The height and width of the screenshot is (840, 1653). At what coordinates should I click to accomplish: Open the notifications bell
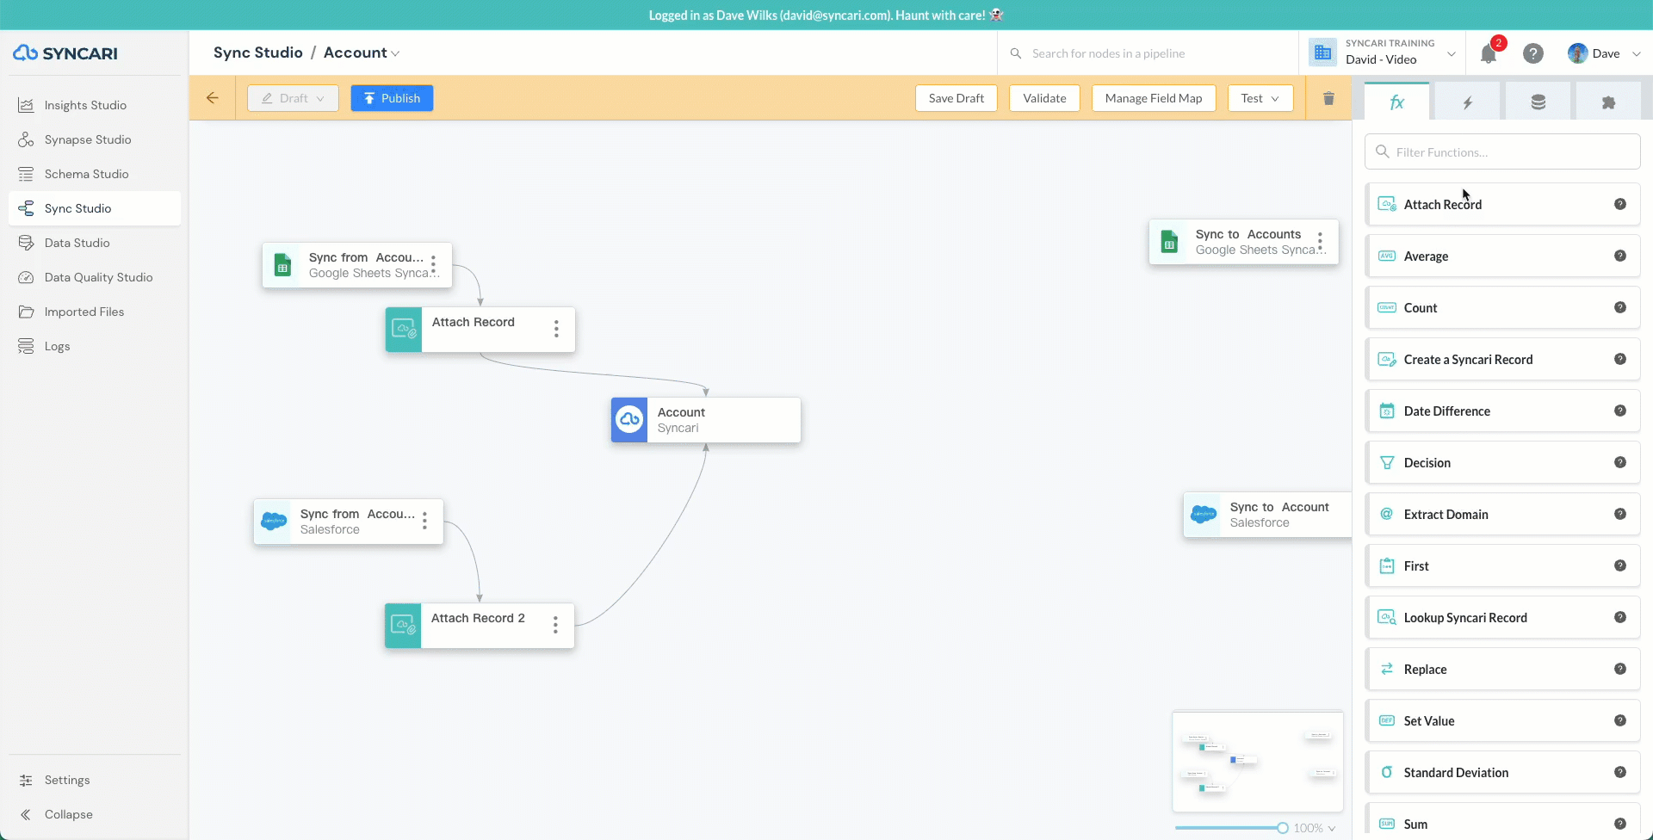point(1488,53)
